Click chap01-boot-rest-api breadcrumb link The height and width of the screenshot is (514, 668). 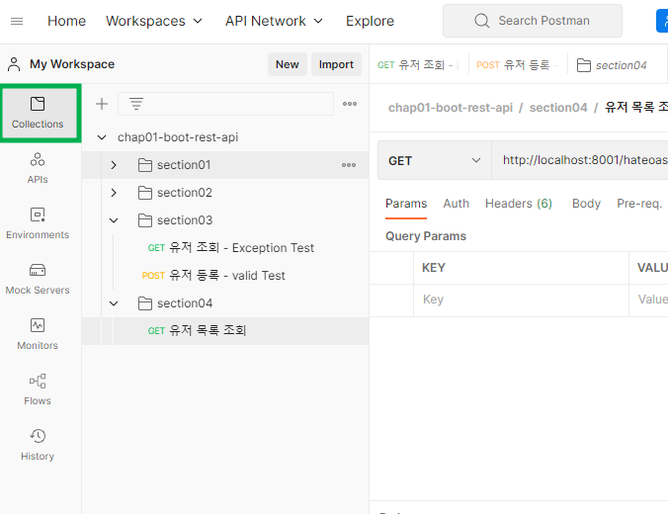[451, 108]
